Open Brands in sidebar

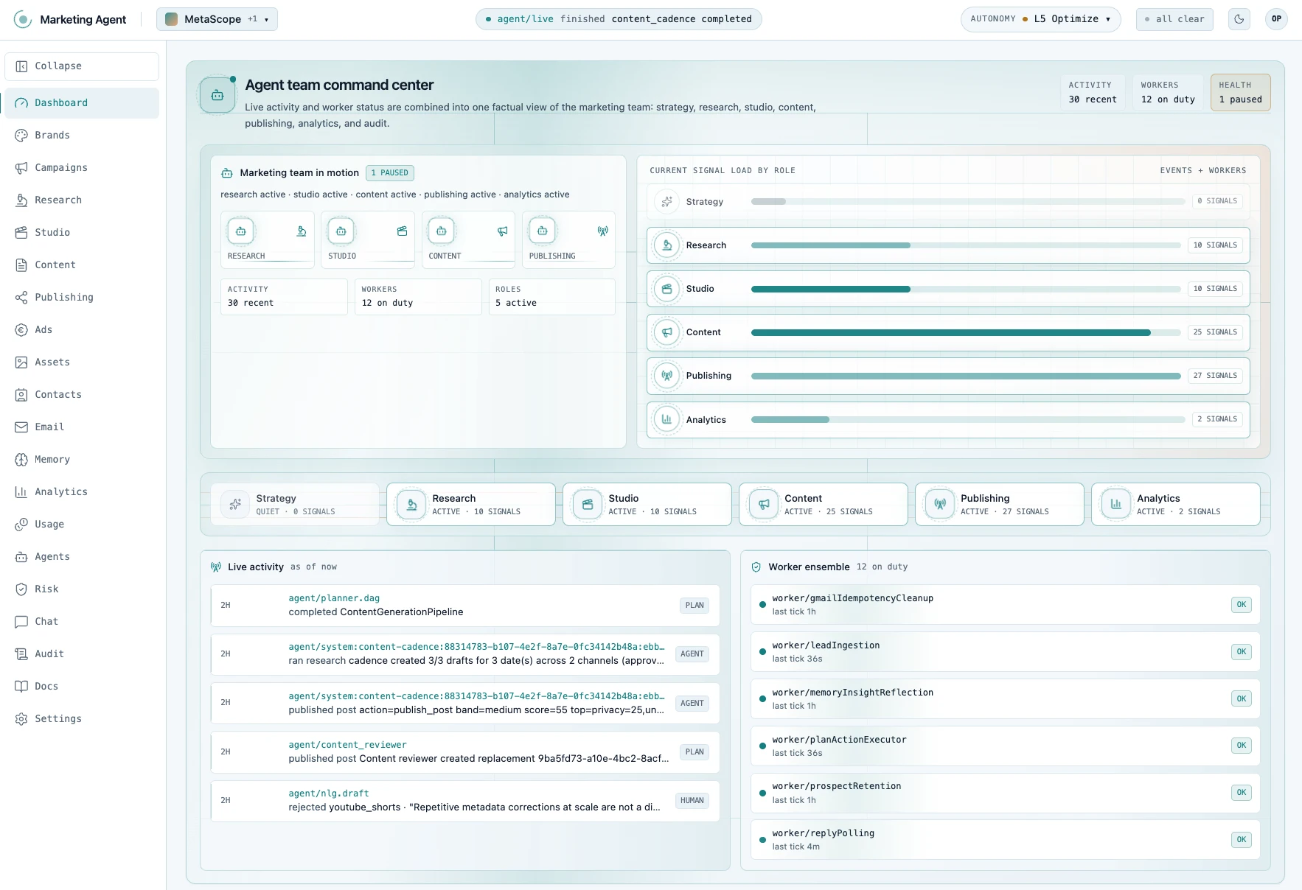point(82,136)
